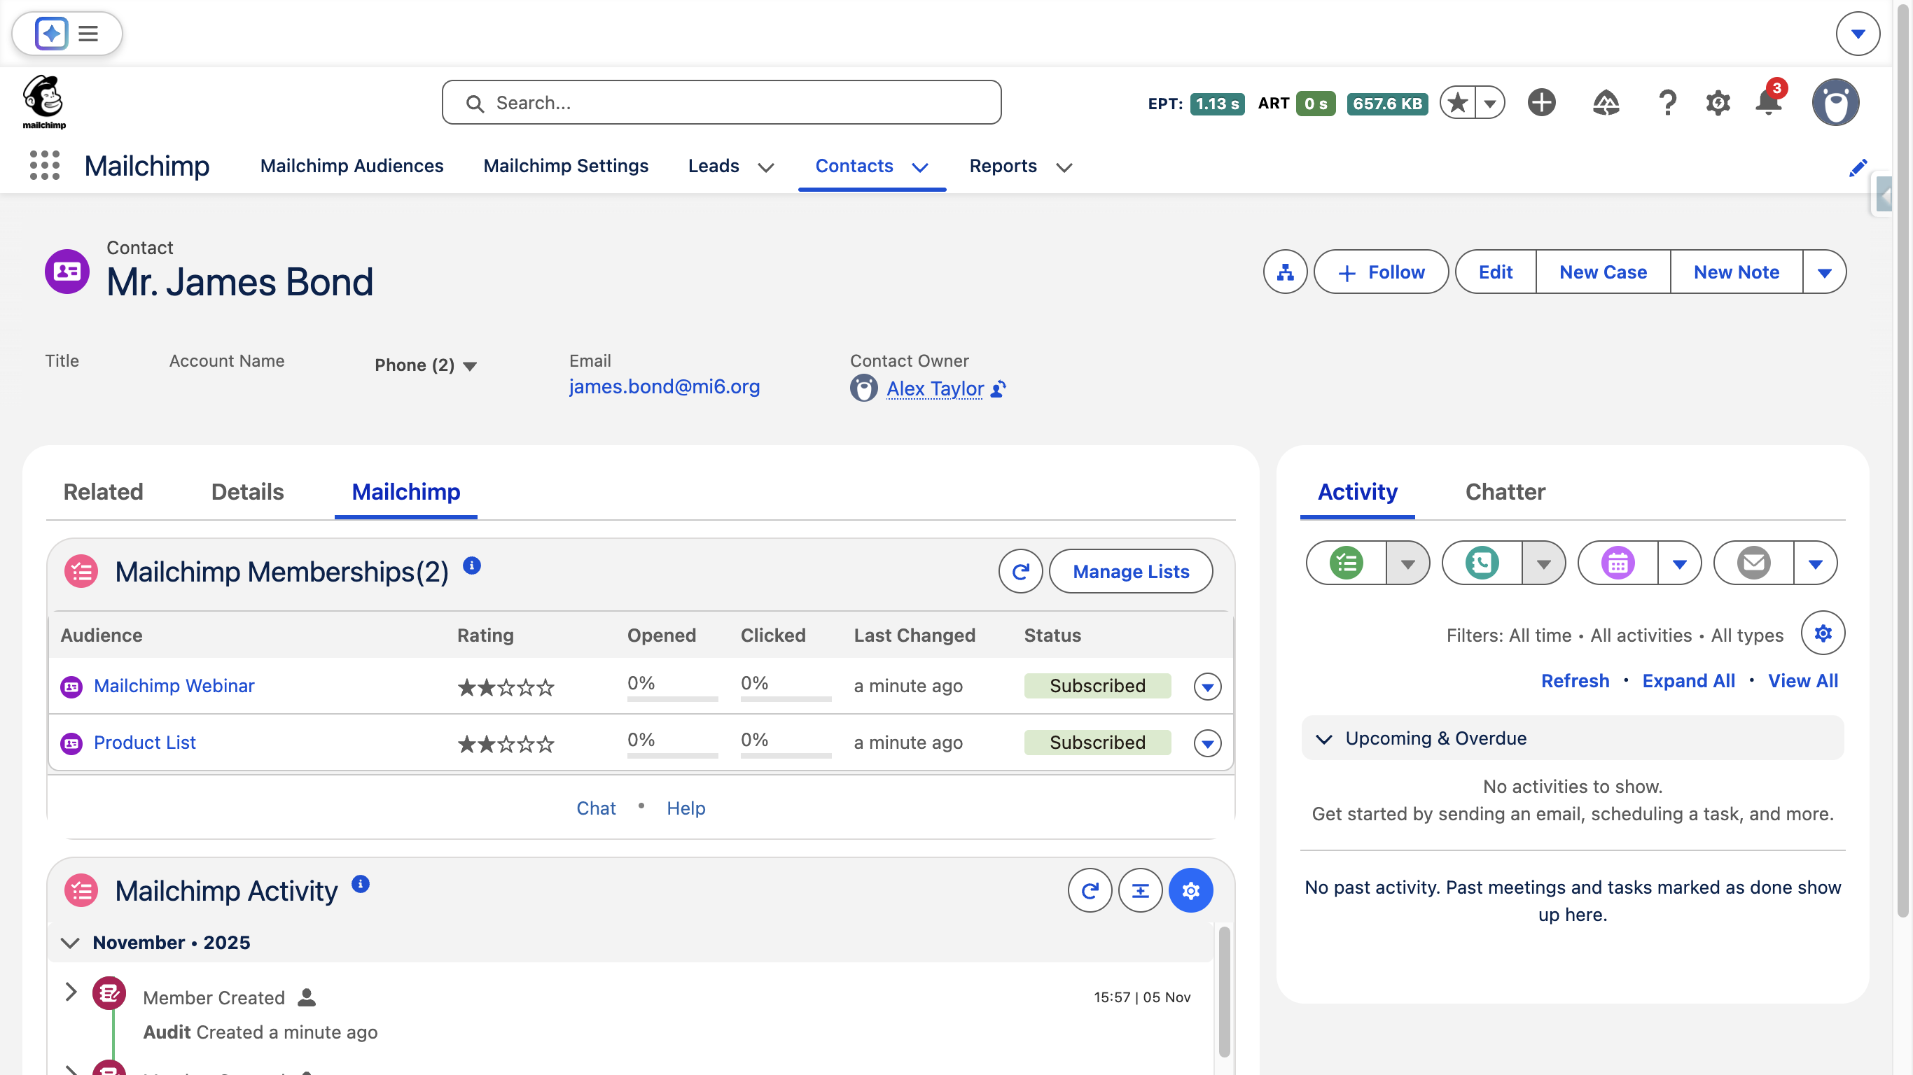Collapse the Upcoming & Overdue section

coord(1323,738)
